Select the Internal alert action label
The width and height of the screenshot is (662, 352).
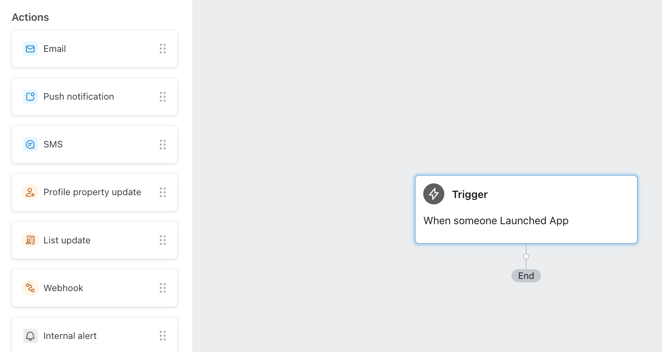(70, 336)
